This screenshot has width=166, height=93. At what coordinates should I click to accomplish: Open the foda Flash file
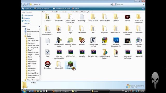click(x=47, y=52)
